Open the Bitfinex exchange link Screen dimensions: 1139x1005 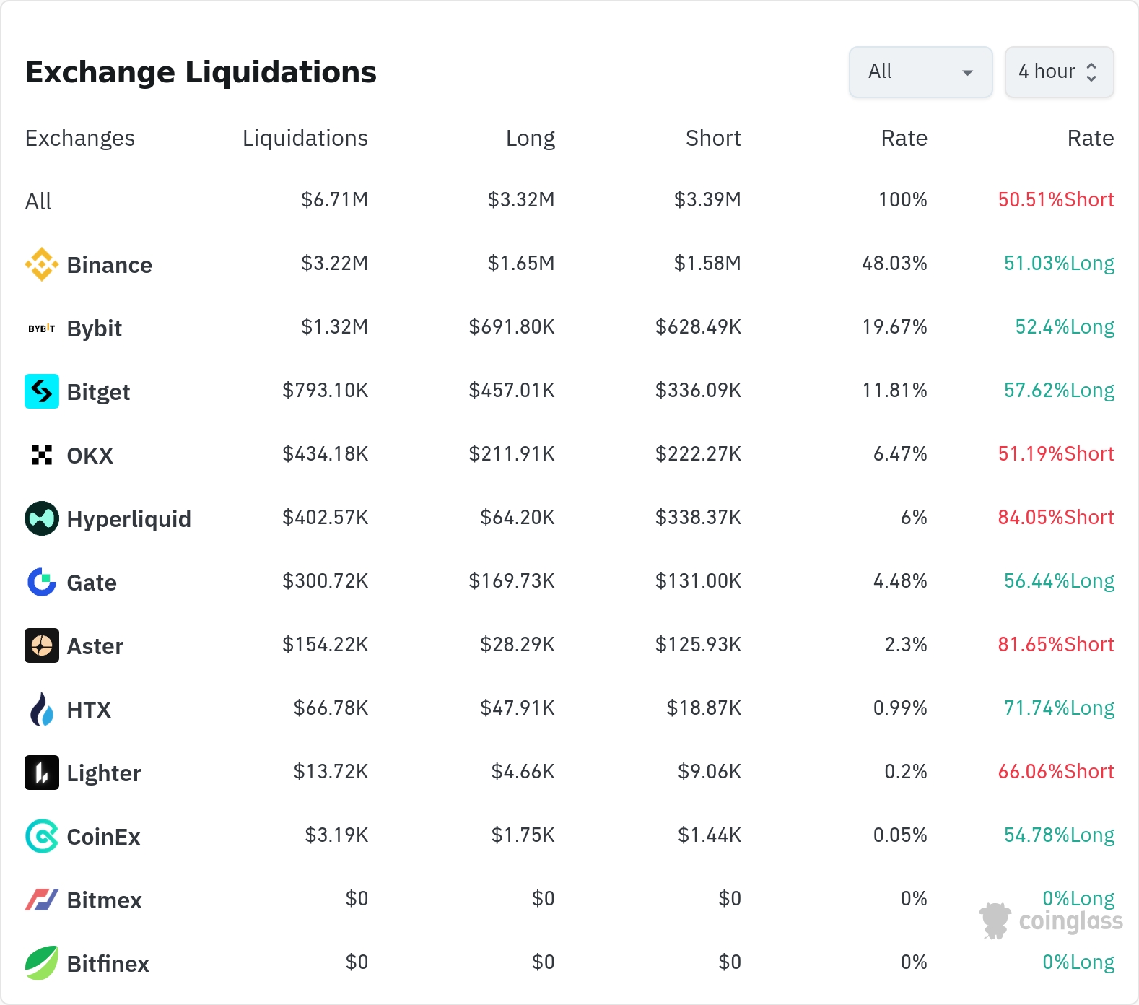coord(108,964)
